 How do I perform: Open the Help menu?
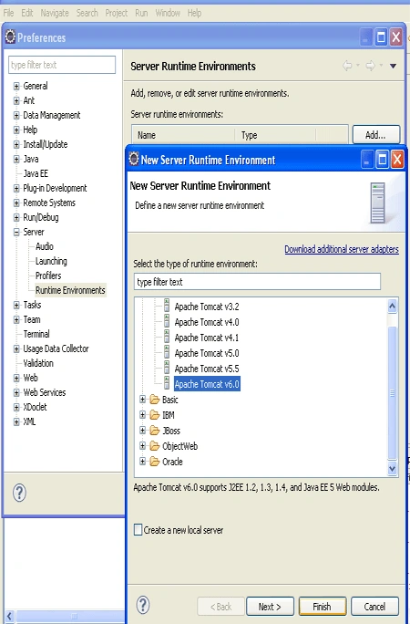pos(194,13)
